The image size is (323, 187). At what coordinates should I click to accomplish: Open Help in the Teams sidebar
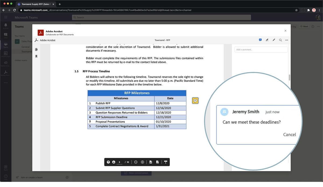(6, 177)
